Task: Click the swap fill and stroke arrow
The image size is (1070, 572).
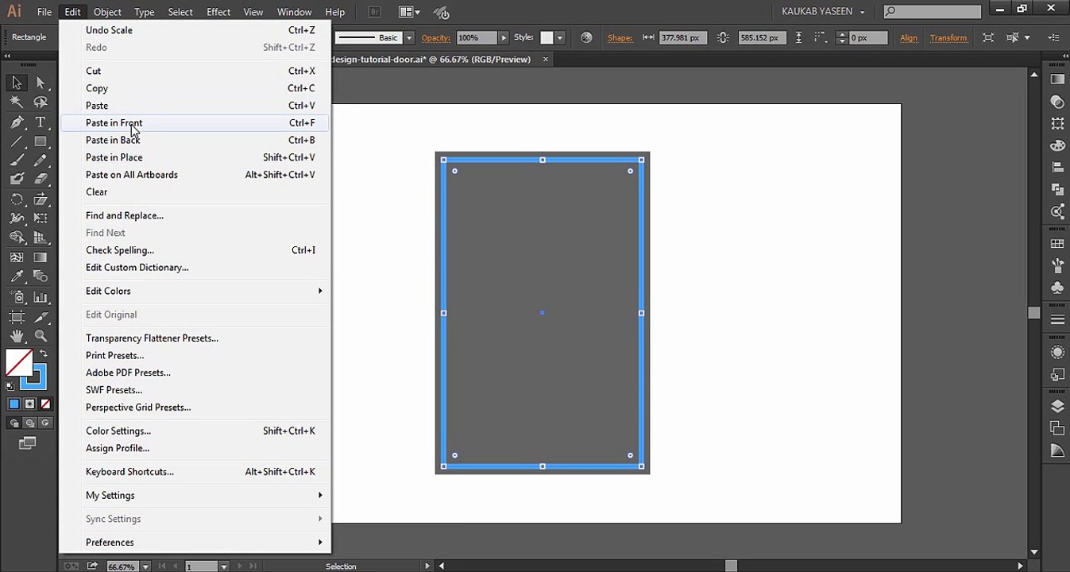Action: pos(44,354)
